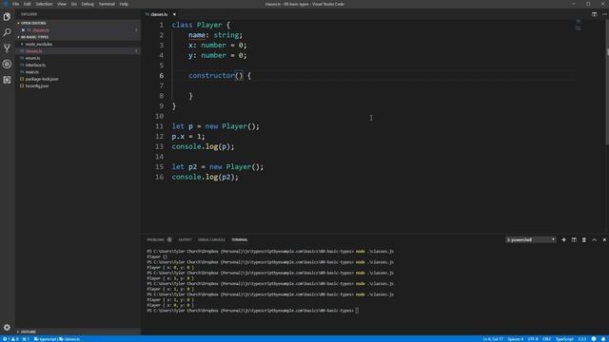Switch to the Problems panel tab
The image size is (609, 342).
tap(159, 240)
